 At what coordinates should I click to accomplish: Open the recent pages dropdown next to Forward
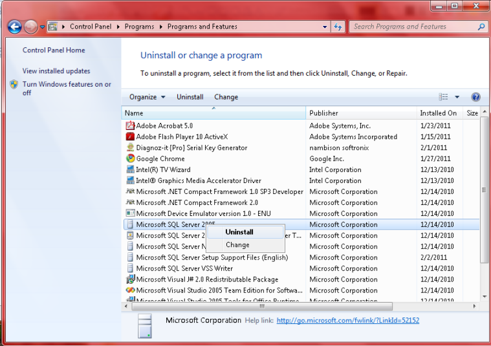[x=42, y=27]
